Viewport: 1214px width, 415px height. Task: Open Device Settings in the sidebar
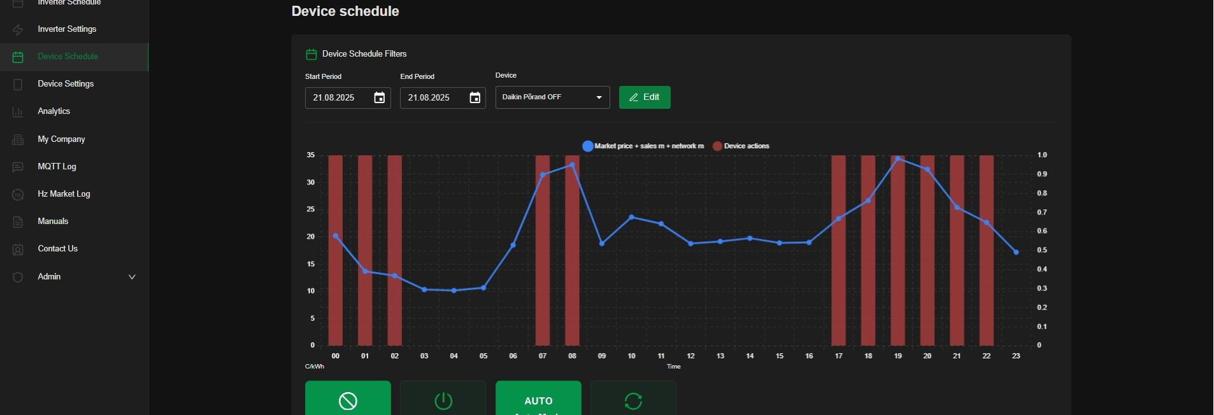(x=66, y=84)
